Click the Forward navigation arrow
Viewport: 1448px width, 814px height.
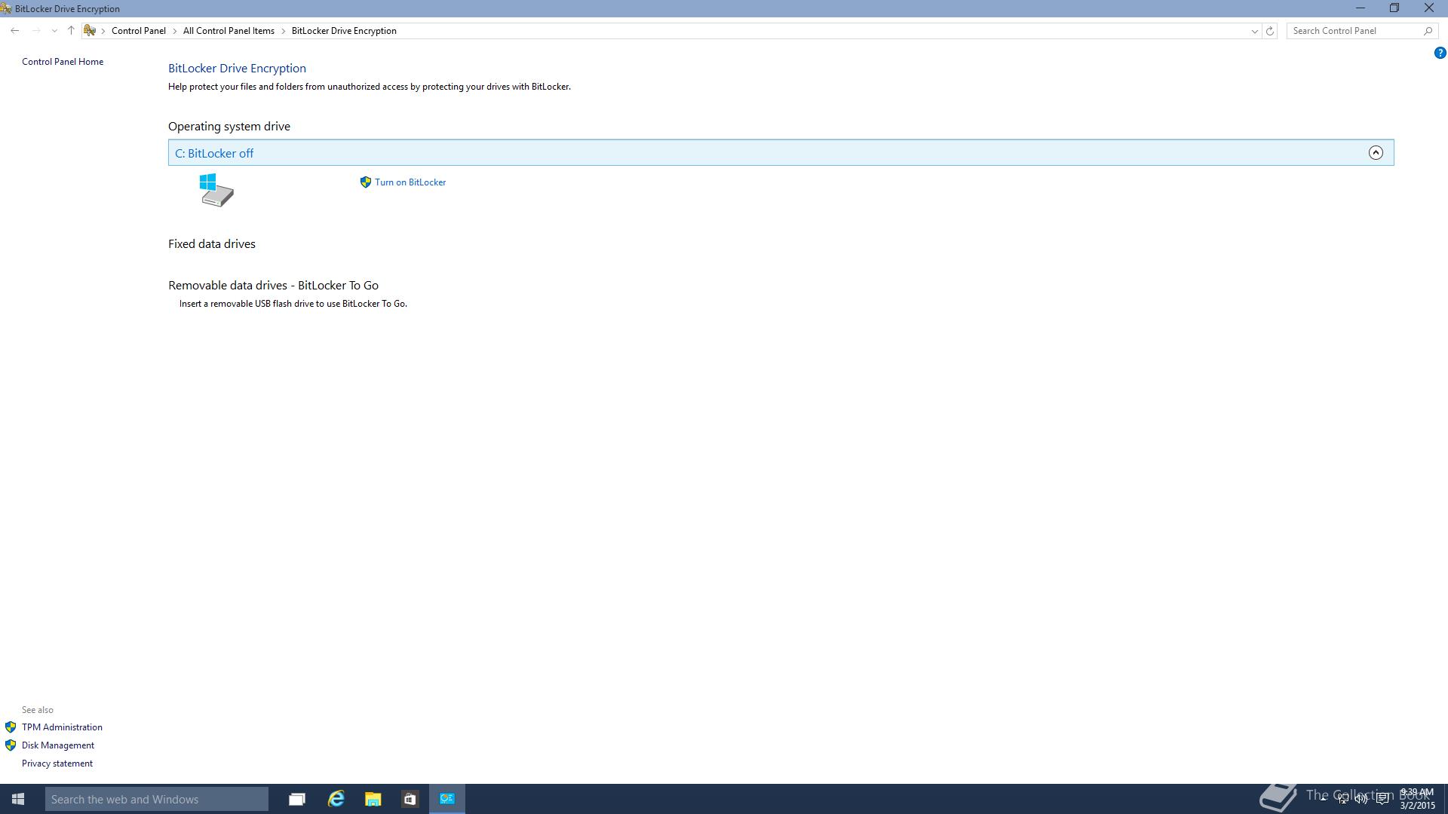click(35, 31)
